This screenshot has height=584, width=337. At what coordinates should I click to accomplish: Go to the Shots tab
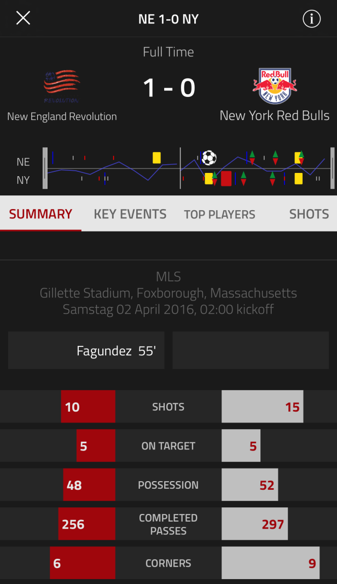coord(309,214)
